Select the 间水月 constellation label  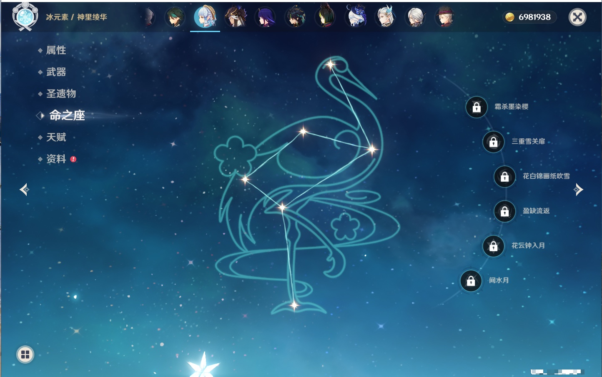[x=499, y=280]
